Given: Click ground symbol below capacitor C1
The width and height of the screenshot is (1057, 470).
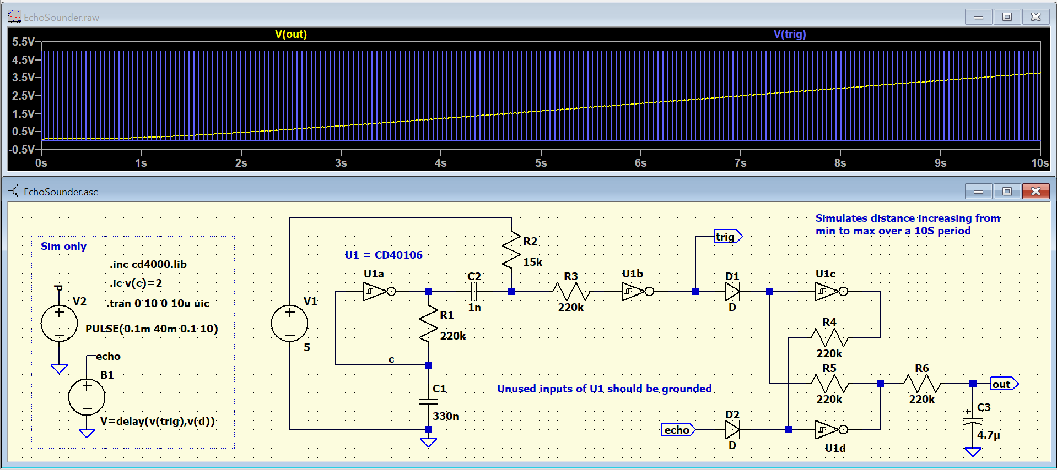Looking at the screenshot, I should point(428,443).
